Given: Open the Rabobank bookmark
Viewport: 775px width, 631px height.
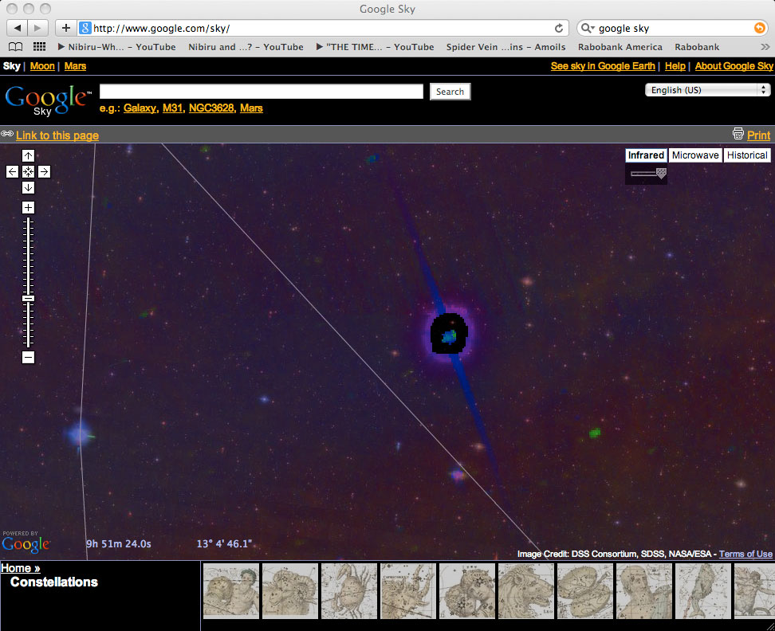Looking at the screenshot, I should point(697,47).
